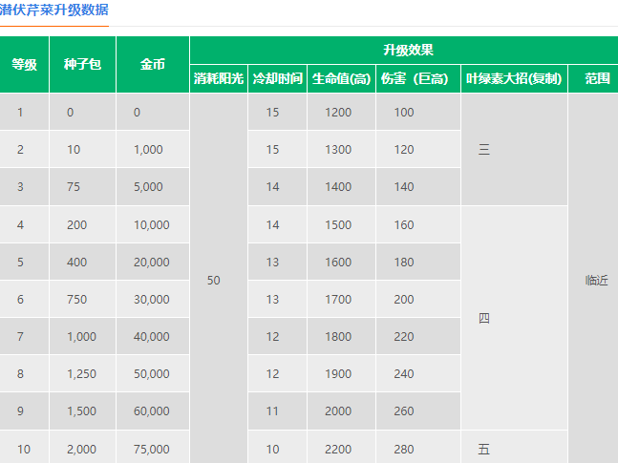
Task: Click the 1400 health cell
Action: (341, 186)
